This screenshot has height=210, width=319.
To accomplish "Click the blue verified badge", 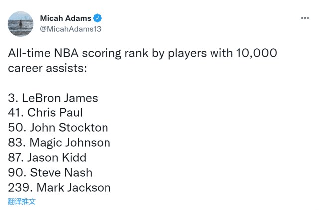I will click(98, 18).
